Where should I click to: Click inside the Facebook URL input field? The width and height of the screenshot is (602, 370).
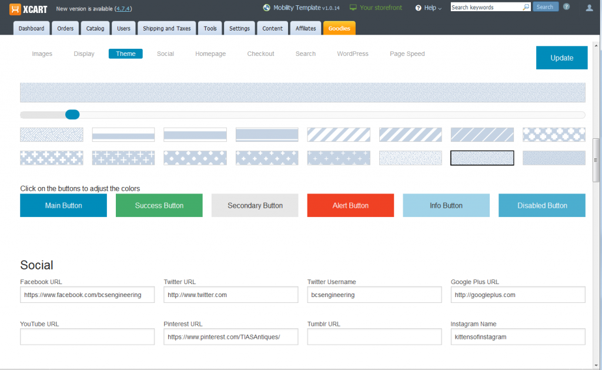[87, 294]
